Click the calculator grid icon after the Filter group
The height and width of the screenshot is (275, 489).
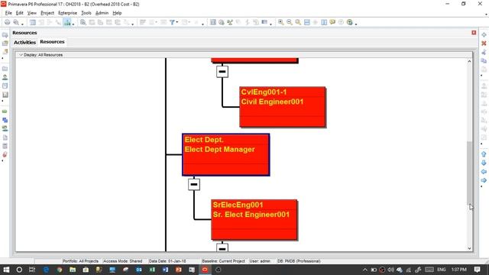213,22
